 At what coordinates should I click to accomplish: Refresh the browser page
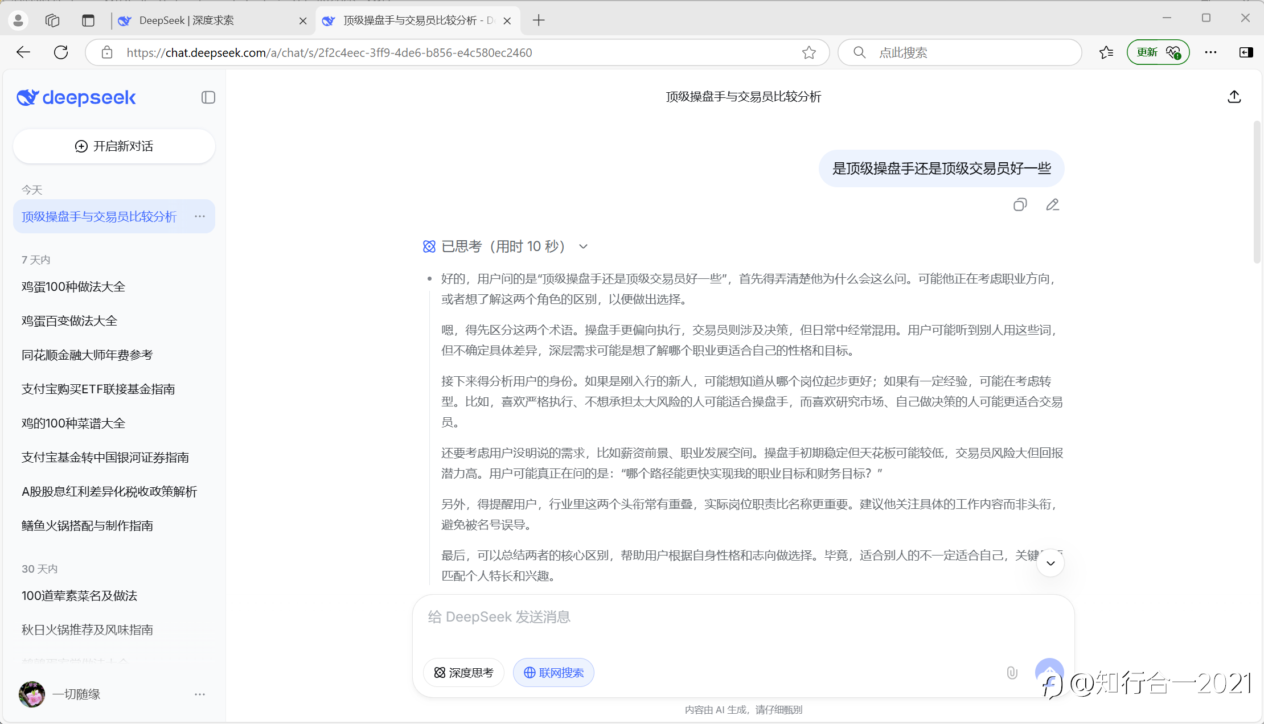click(61, 53)
